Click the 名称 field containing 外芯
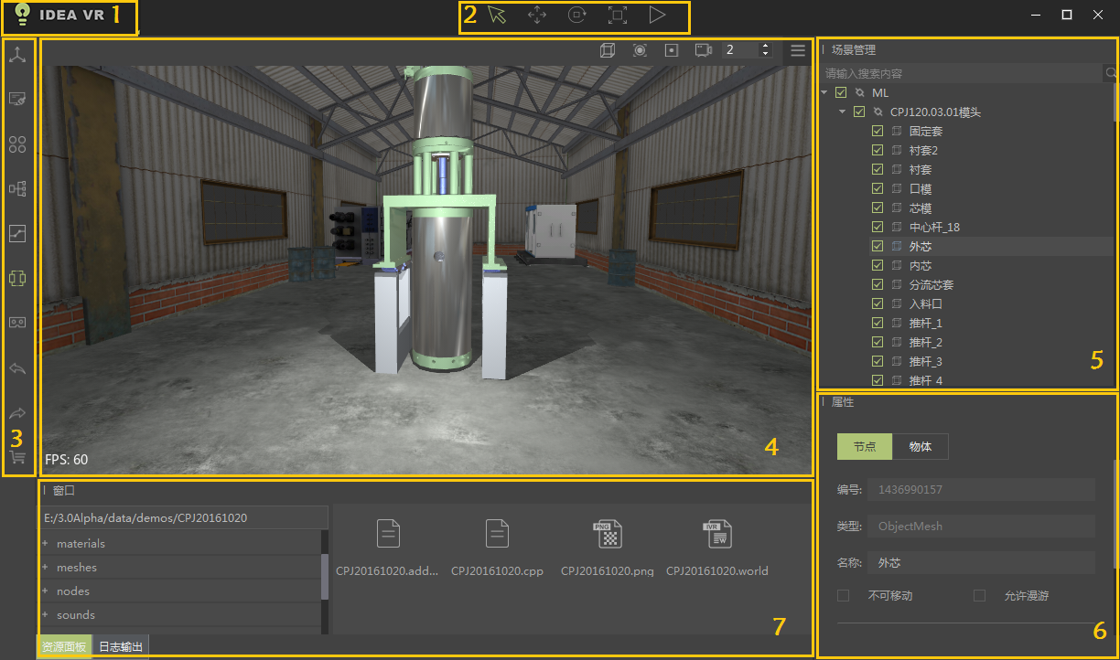The height and width of the screenshot is (660, 1120). click(981, 563)
